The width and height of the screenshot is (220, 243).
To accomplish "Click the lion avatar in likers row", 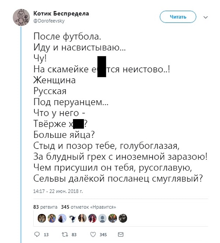I will (42, 218).
